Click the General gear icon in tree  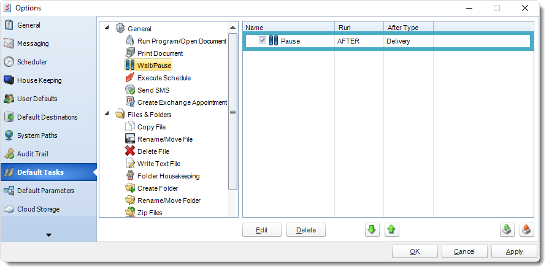pos(120,28)
